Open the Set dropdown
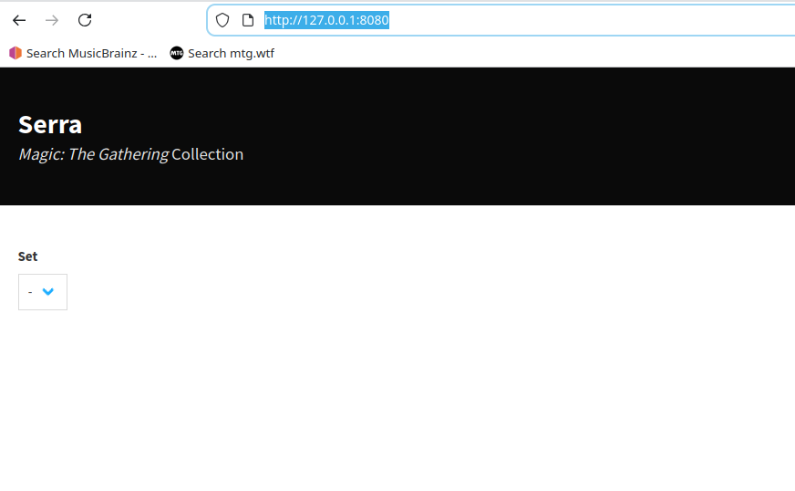795x491 pixels. 42,292
